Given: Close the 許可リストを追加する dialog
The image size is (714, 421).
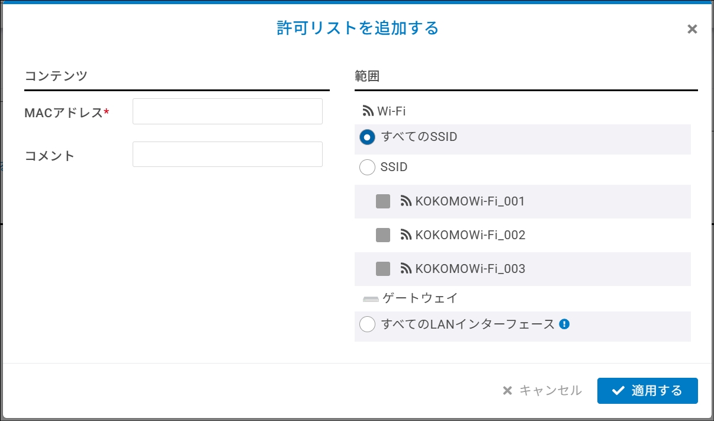Looking at the screenshot, I should pyautogui.click(x=692, y=29).
